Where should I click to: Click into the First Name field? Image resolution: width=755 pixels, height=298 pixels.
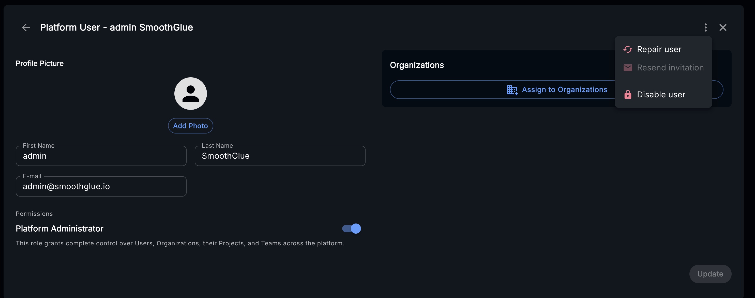(101, 156)
